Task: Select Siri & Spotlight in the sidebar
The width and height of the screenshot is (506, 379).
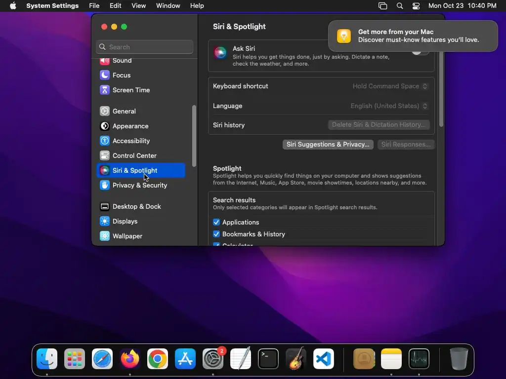Action: pyautogui.click(x=141, y=170)
